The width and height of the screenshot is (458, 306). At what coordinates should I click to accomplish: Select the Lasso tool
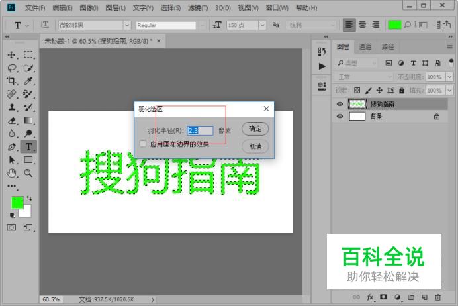coord(12,68)
